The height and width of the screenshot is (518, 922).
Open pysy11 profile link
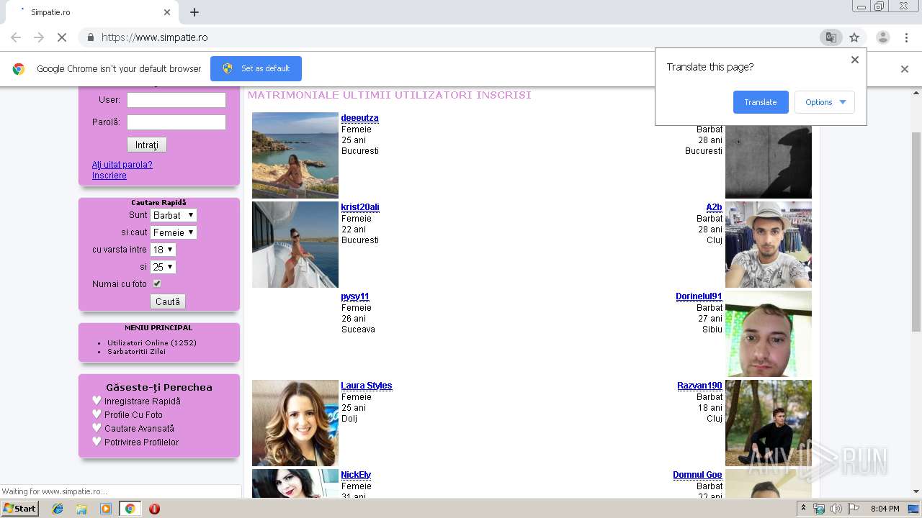tap(355, 296)
